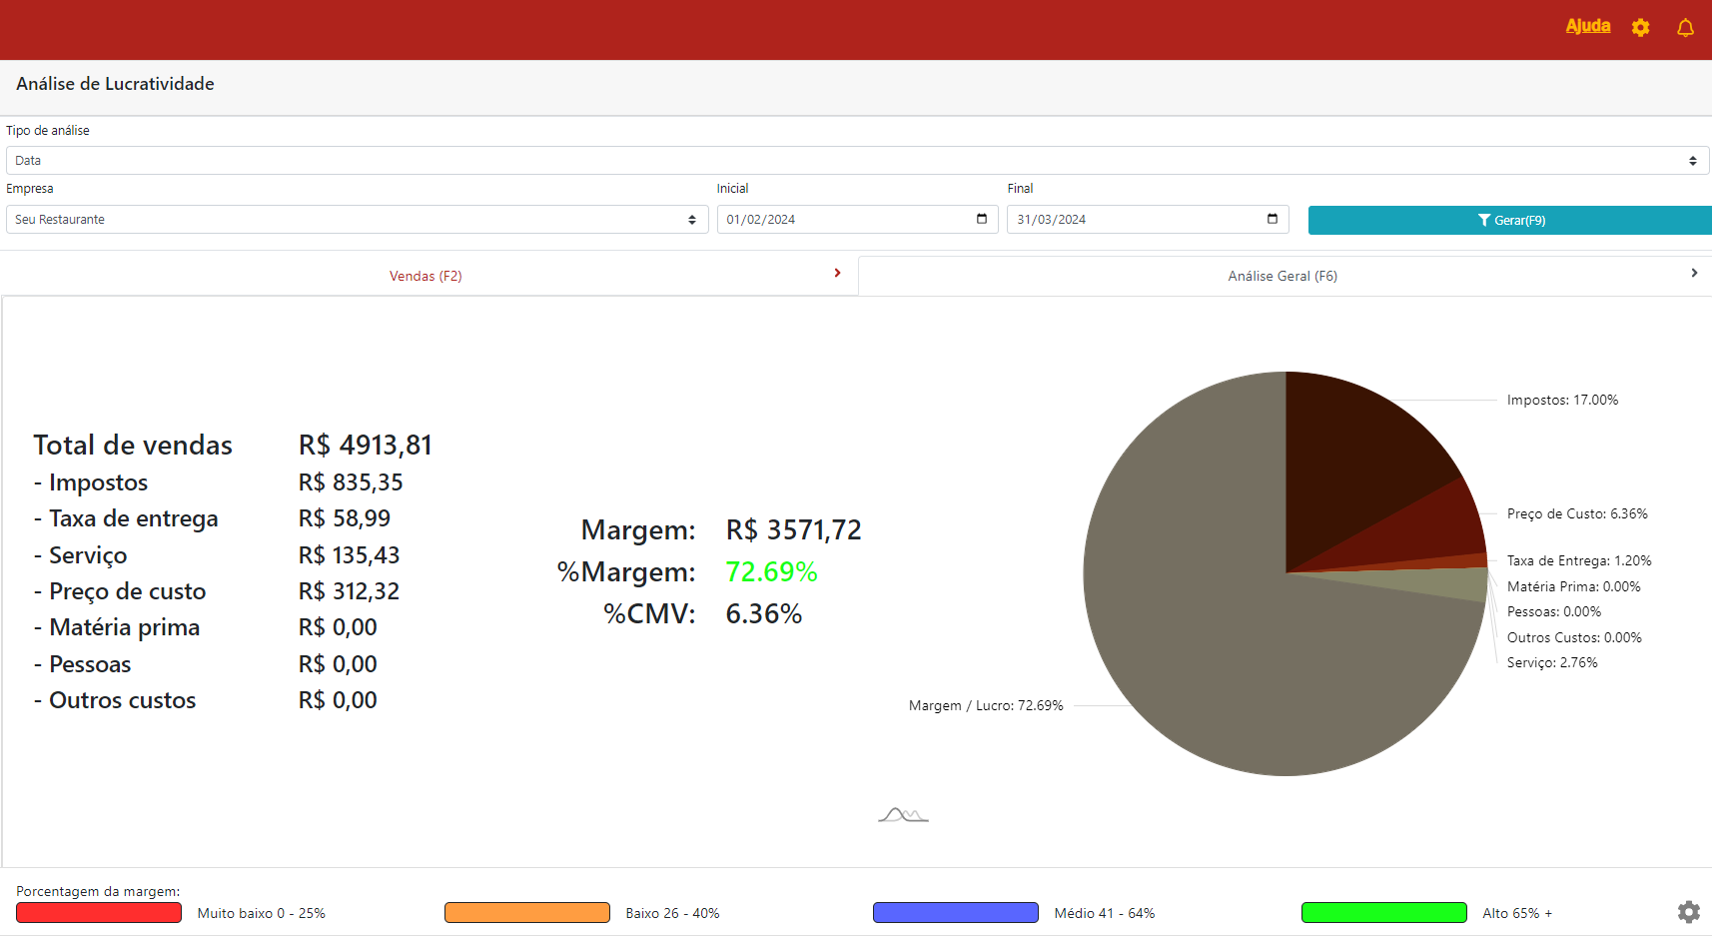
Task: Click the notifications bell icon
Action: click(x=1685, y=28)
